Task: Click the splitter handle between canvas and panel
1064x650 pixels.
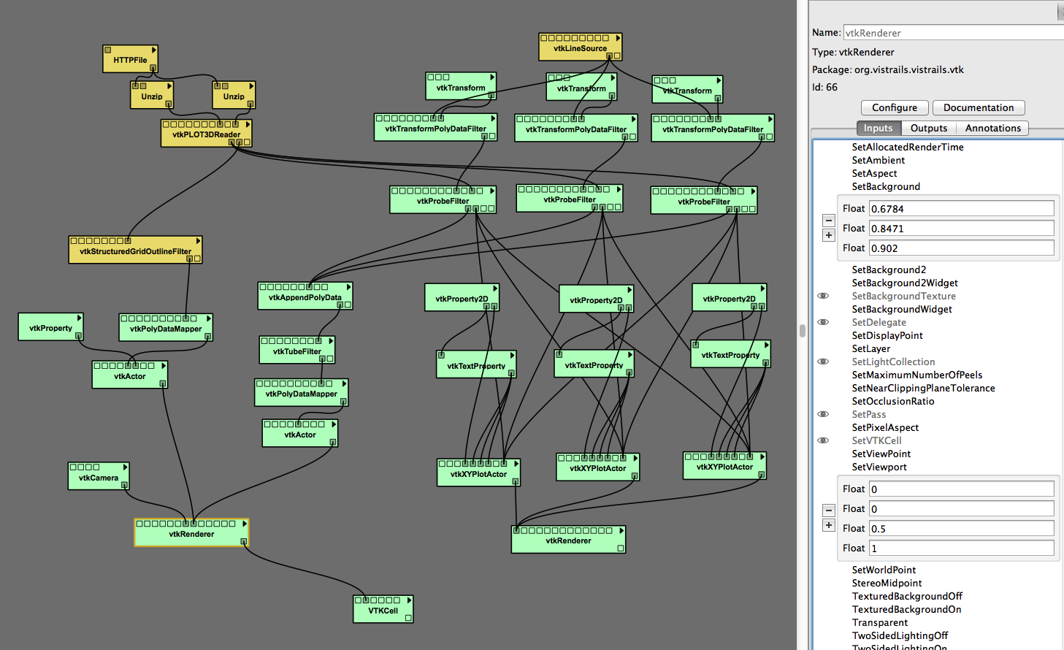Action: coord(803,330)
